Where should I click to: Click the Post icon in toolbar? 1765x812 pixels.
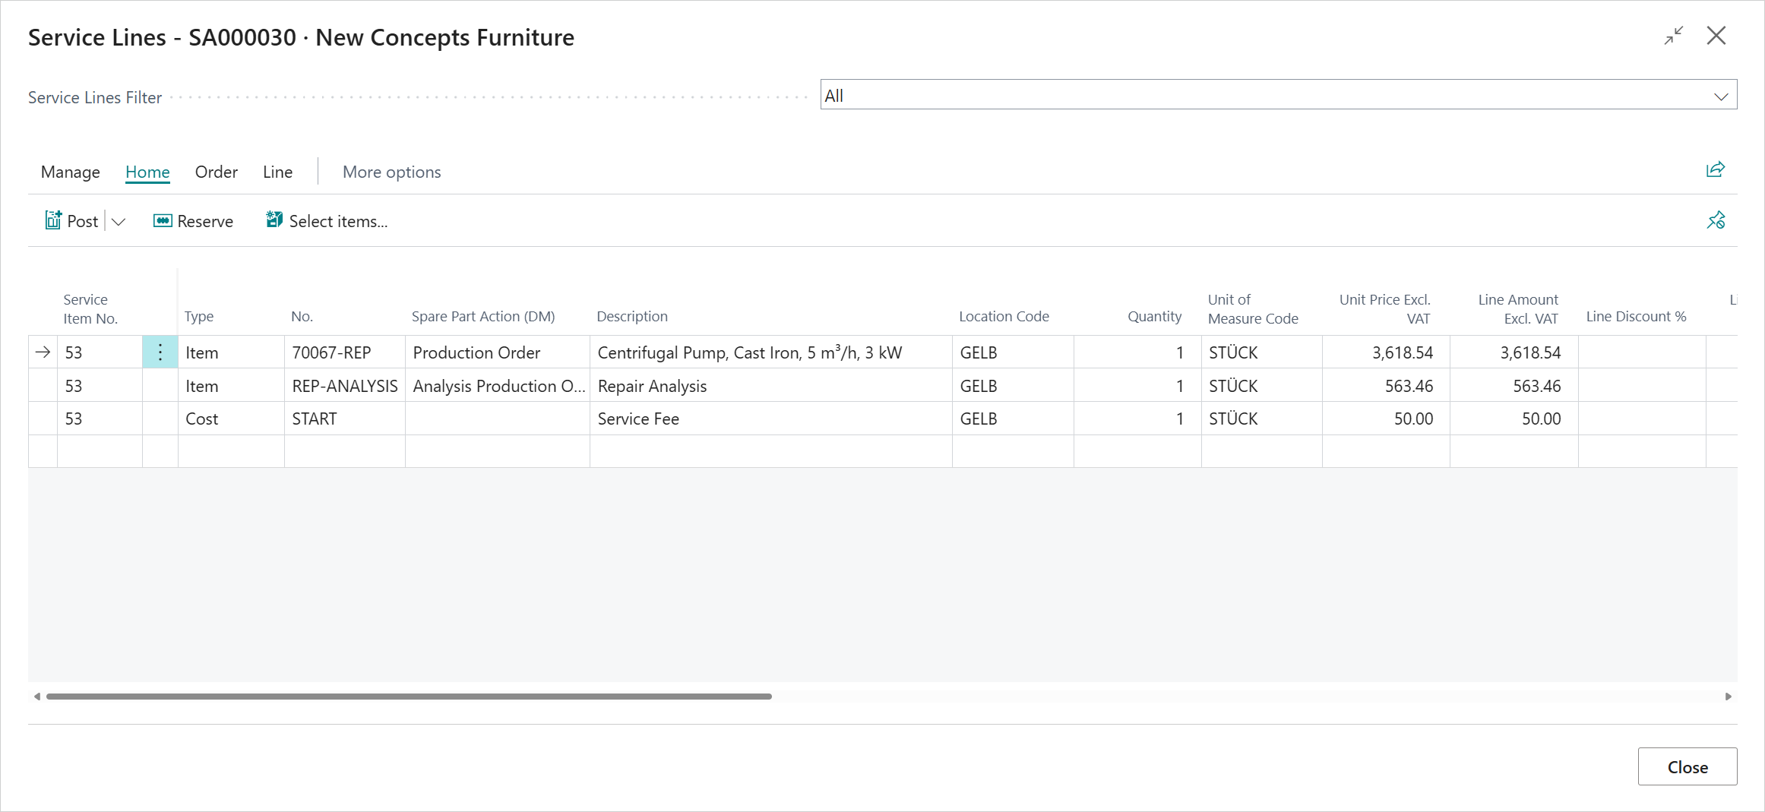[53, 220]
